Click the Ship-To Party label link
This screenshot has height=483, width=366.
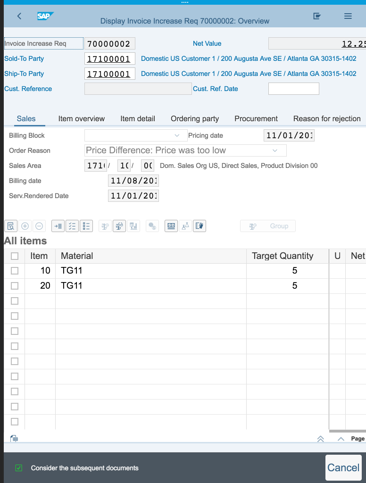[x=24, y=74]
